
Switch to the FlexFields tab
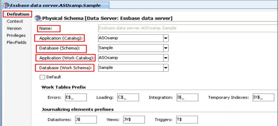click(x=16, y=43)
